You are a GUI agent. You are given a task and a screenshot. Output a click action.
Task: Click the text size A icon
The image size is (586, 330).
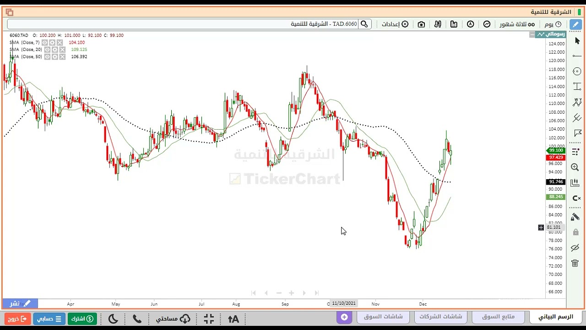pos(233,319)
